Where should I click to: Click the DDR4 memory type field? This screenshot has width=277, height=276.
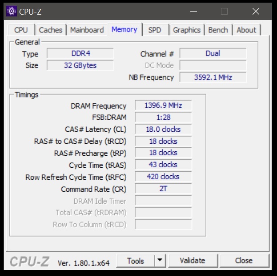click(x=80, y=53)
